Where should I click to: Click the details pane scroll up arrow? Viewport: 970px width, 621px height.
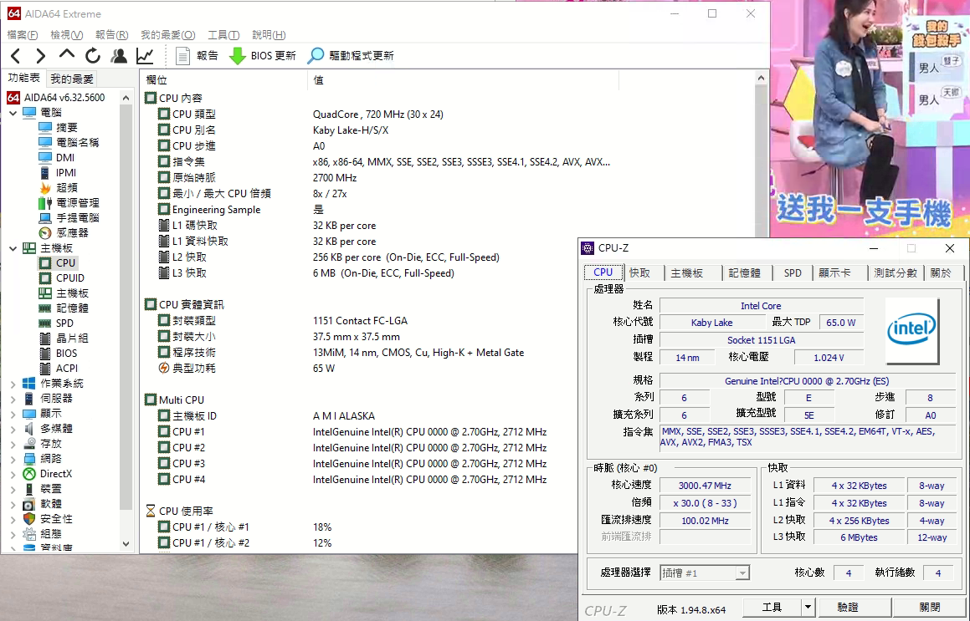(761, 78)
